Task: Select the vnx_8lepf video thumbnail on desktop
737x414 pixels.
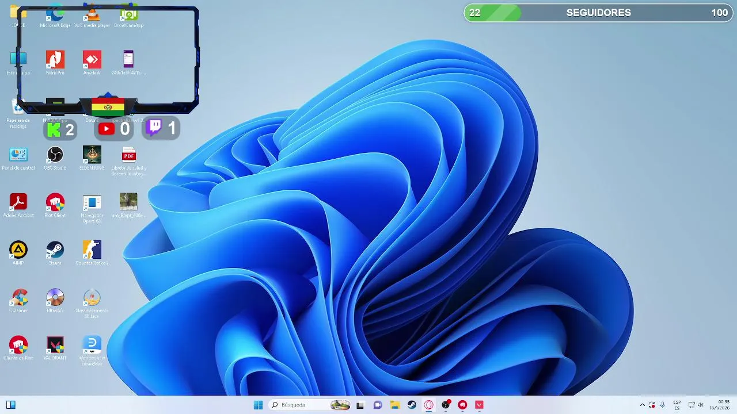Action: (128, 206)
